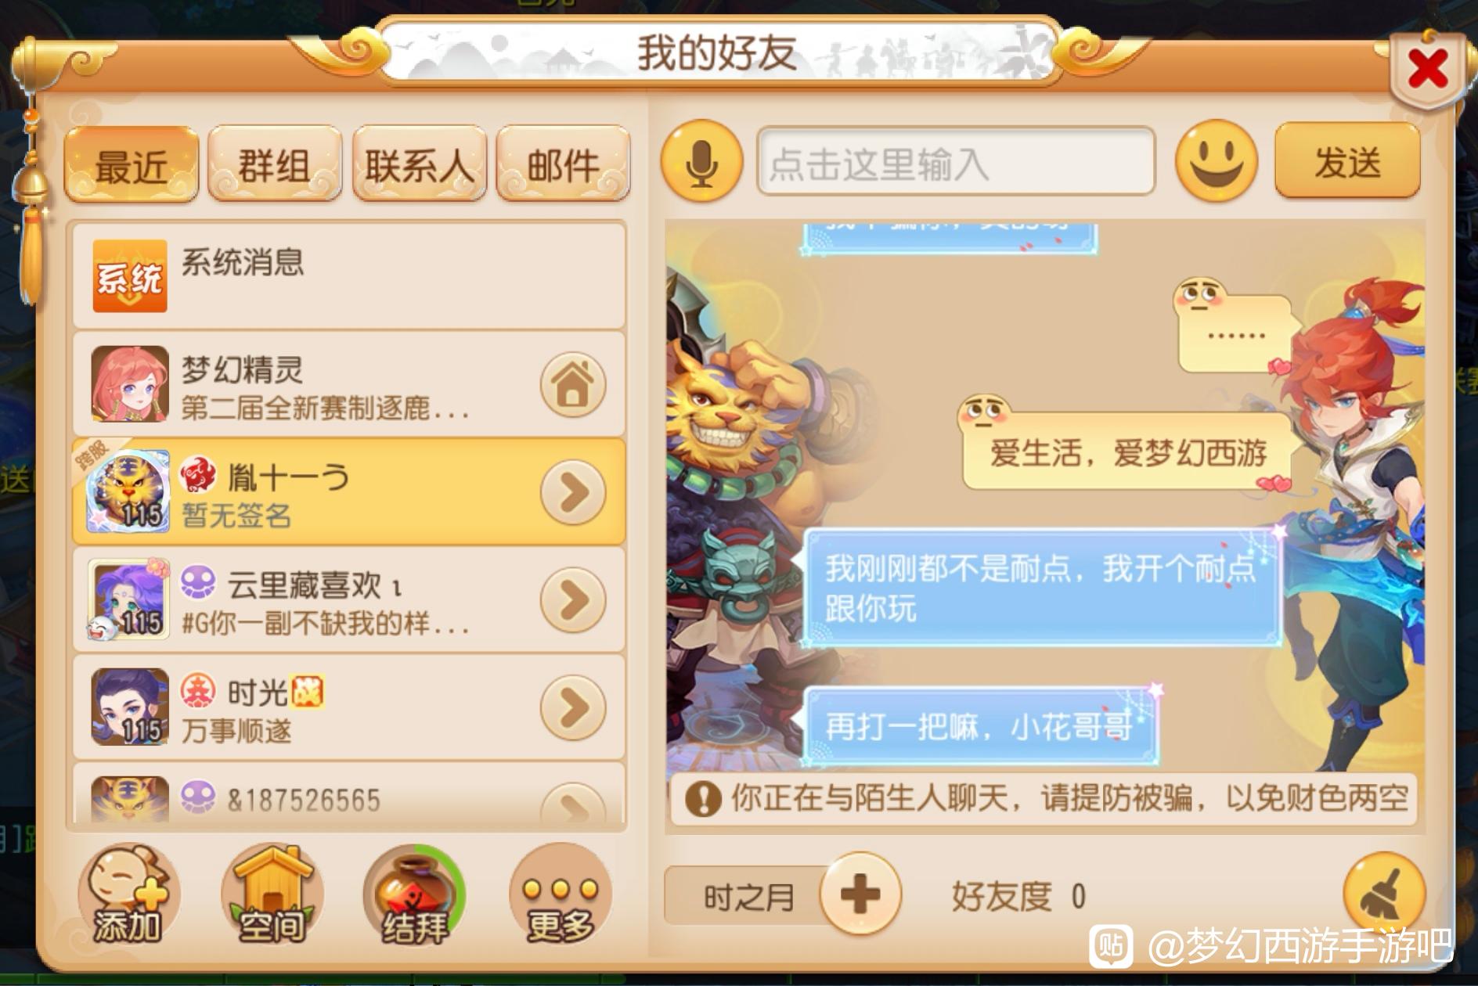
Task: Open the 空间 house icon
Action: click(272, 893)
